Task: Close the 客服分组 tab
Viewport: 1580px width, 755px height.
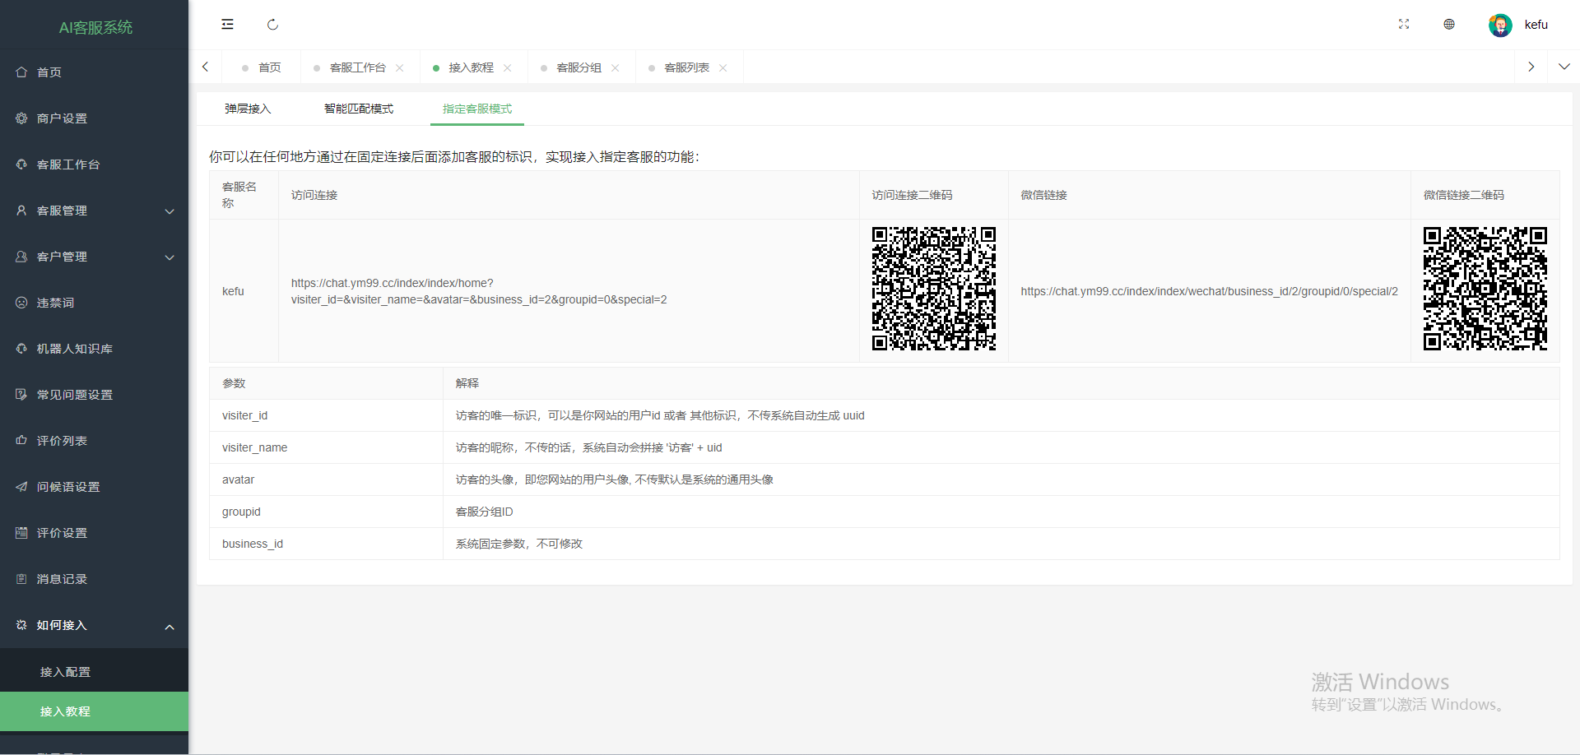Action: pyautogui.click(x=616, y=68)
